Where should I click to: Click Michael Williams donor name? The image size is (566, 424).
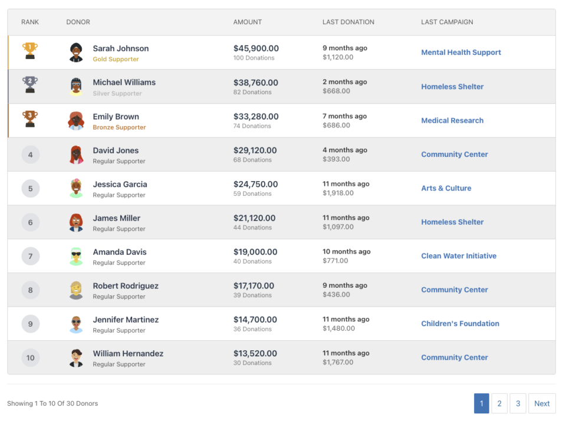point(124,82)
